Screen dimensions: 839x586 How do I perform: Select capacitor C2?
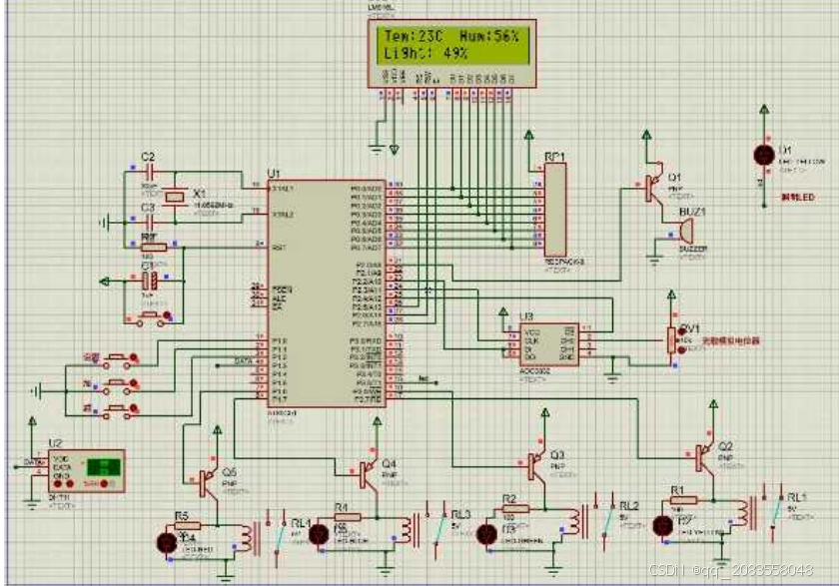(149, 172)
